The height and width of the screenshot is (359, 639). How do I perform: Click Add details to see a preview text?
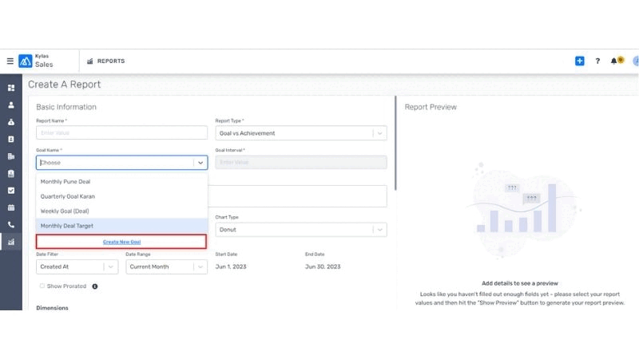pyautogui.click(x=520, y=283)
